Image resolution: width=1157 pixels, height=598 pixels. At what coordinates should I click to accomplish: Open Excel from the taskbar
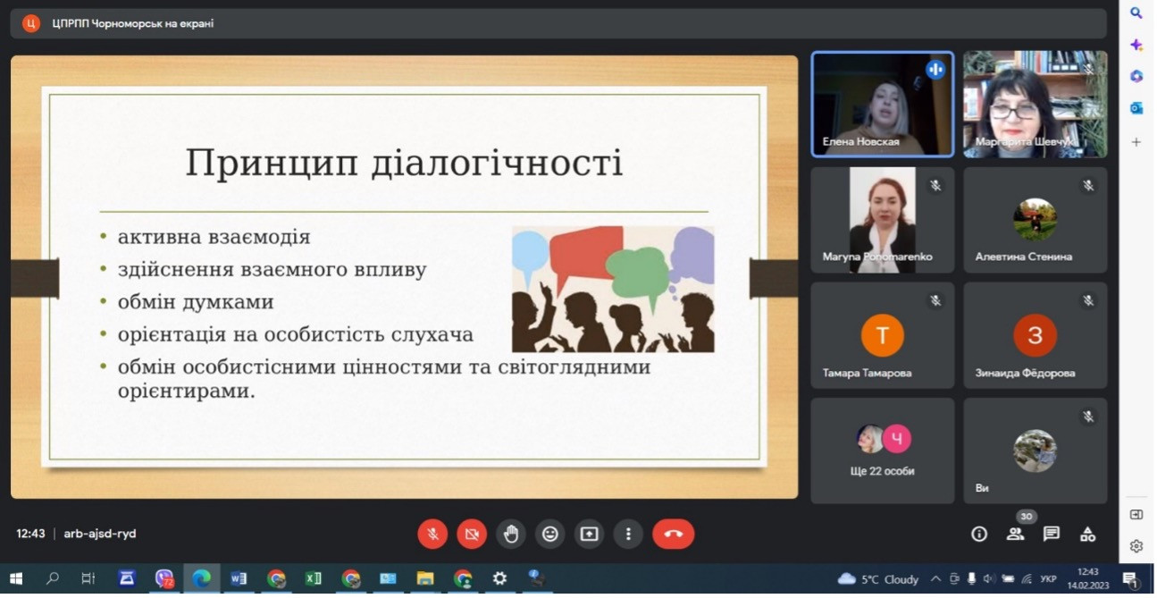coord(313,578)
